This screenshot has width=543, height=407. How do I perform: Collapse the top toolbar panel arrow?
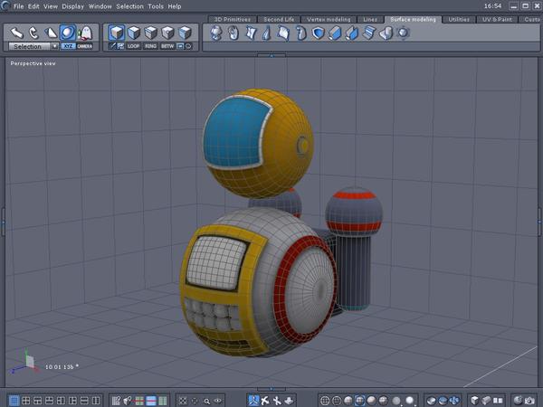pyautogui.click(x=271, y=55)
